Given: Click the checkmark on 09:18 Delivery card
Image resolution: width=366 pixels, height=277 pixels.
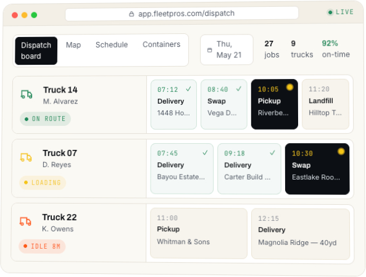Looking at the screenshot, I should (272, 153).
